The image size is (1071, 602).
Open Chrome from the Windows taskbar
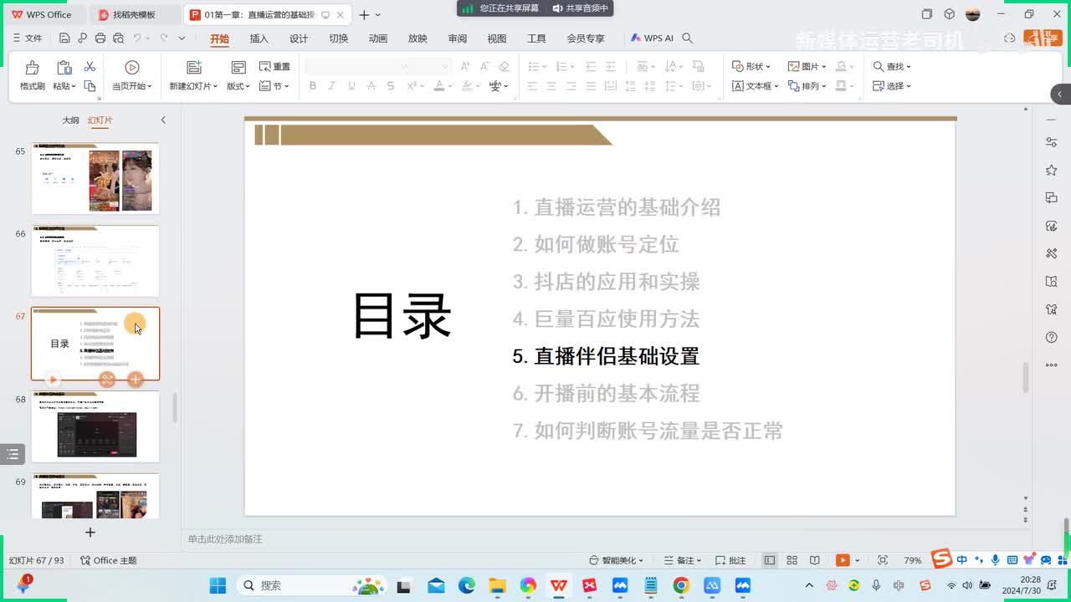[681, 585]
